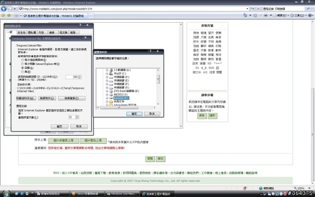This screenshot has height=197, width=315.
Task: Open the Favorites Center star icon
Action: click(3, 15)
